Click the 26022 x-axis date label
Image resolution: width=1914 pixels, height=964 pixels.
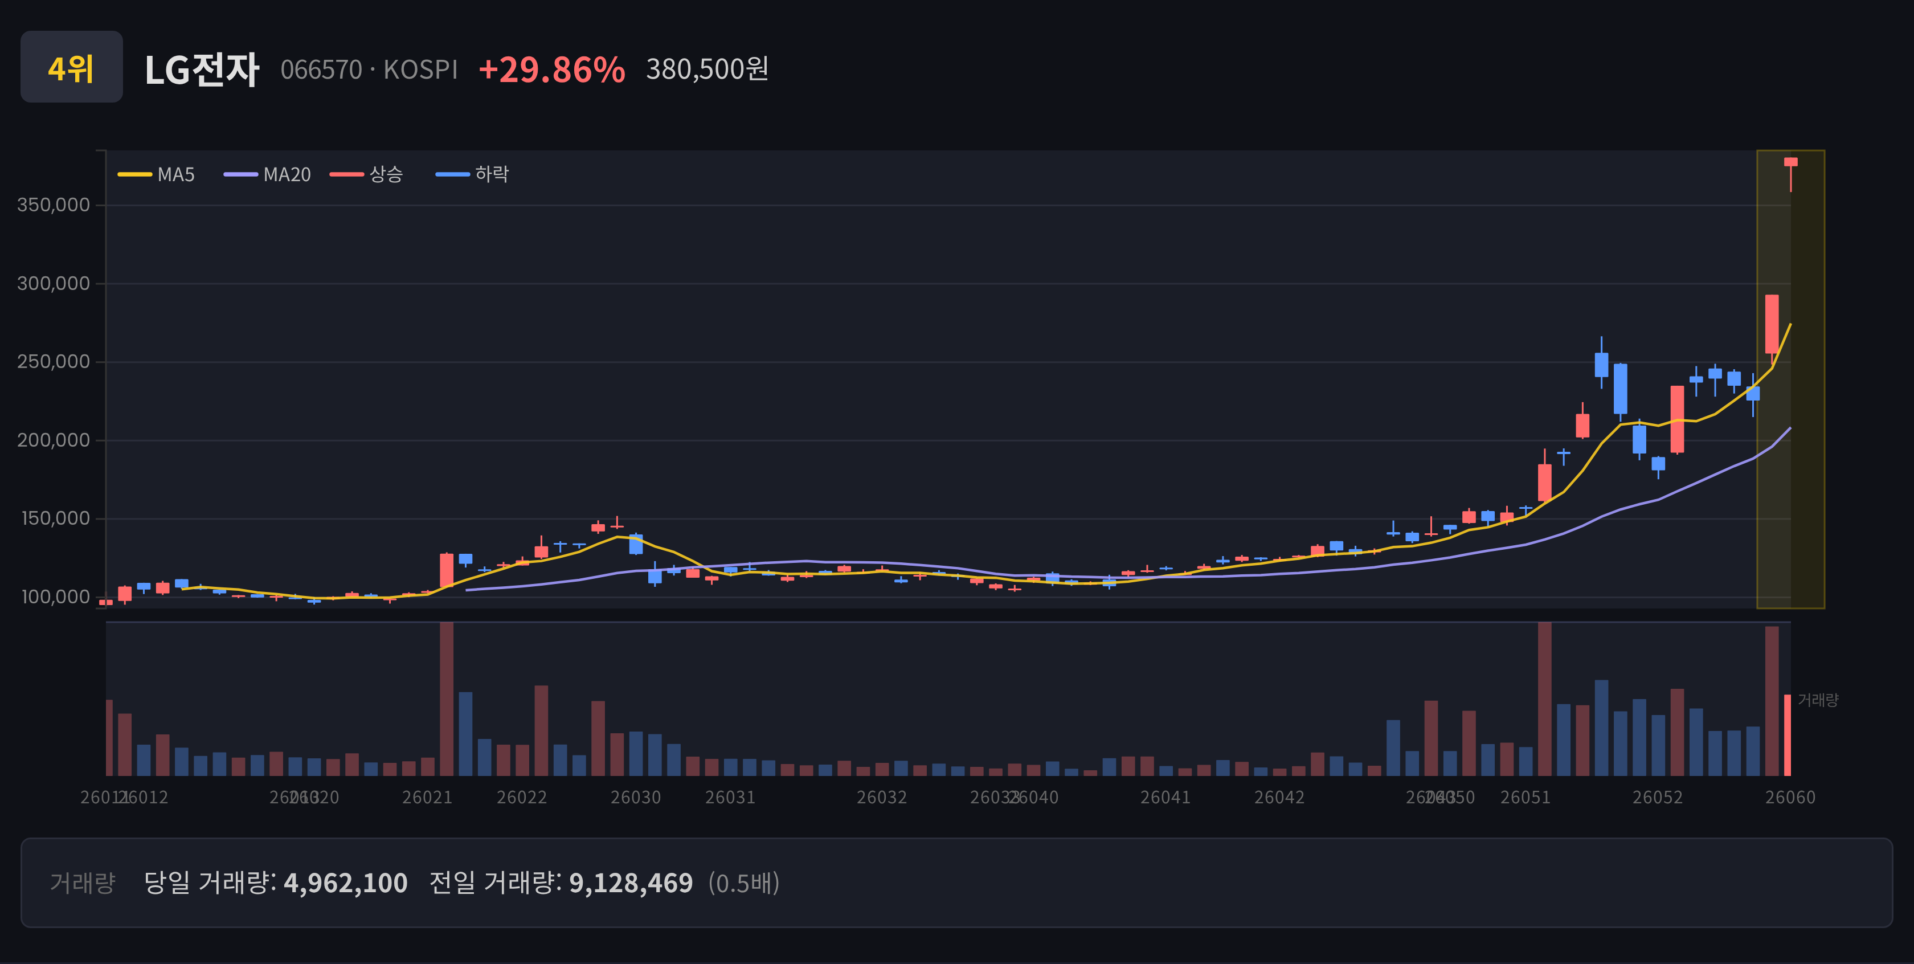[x=522, y=798]
